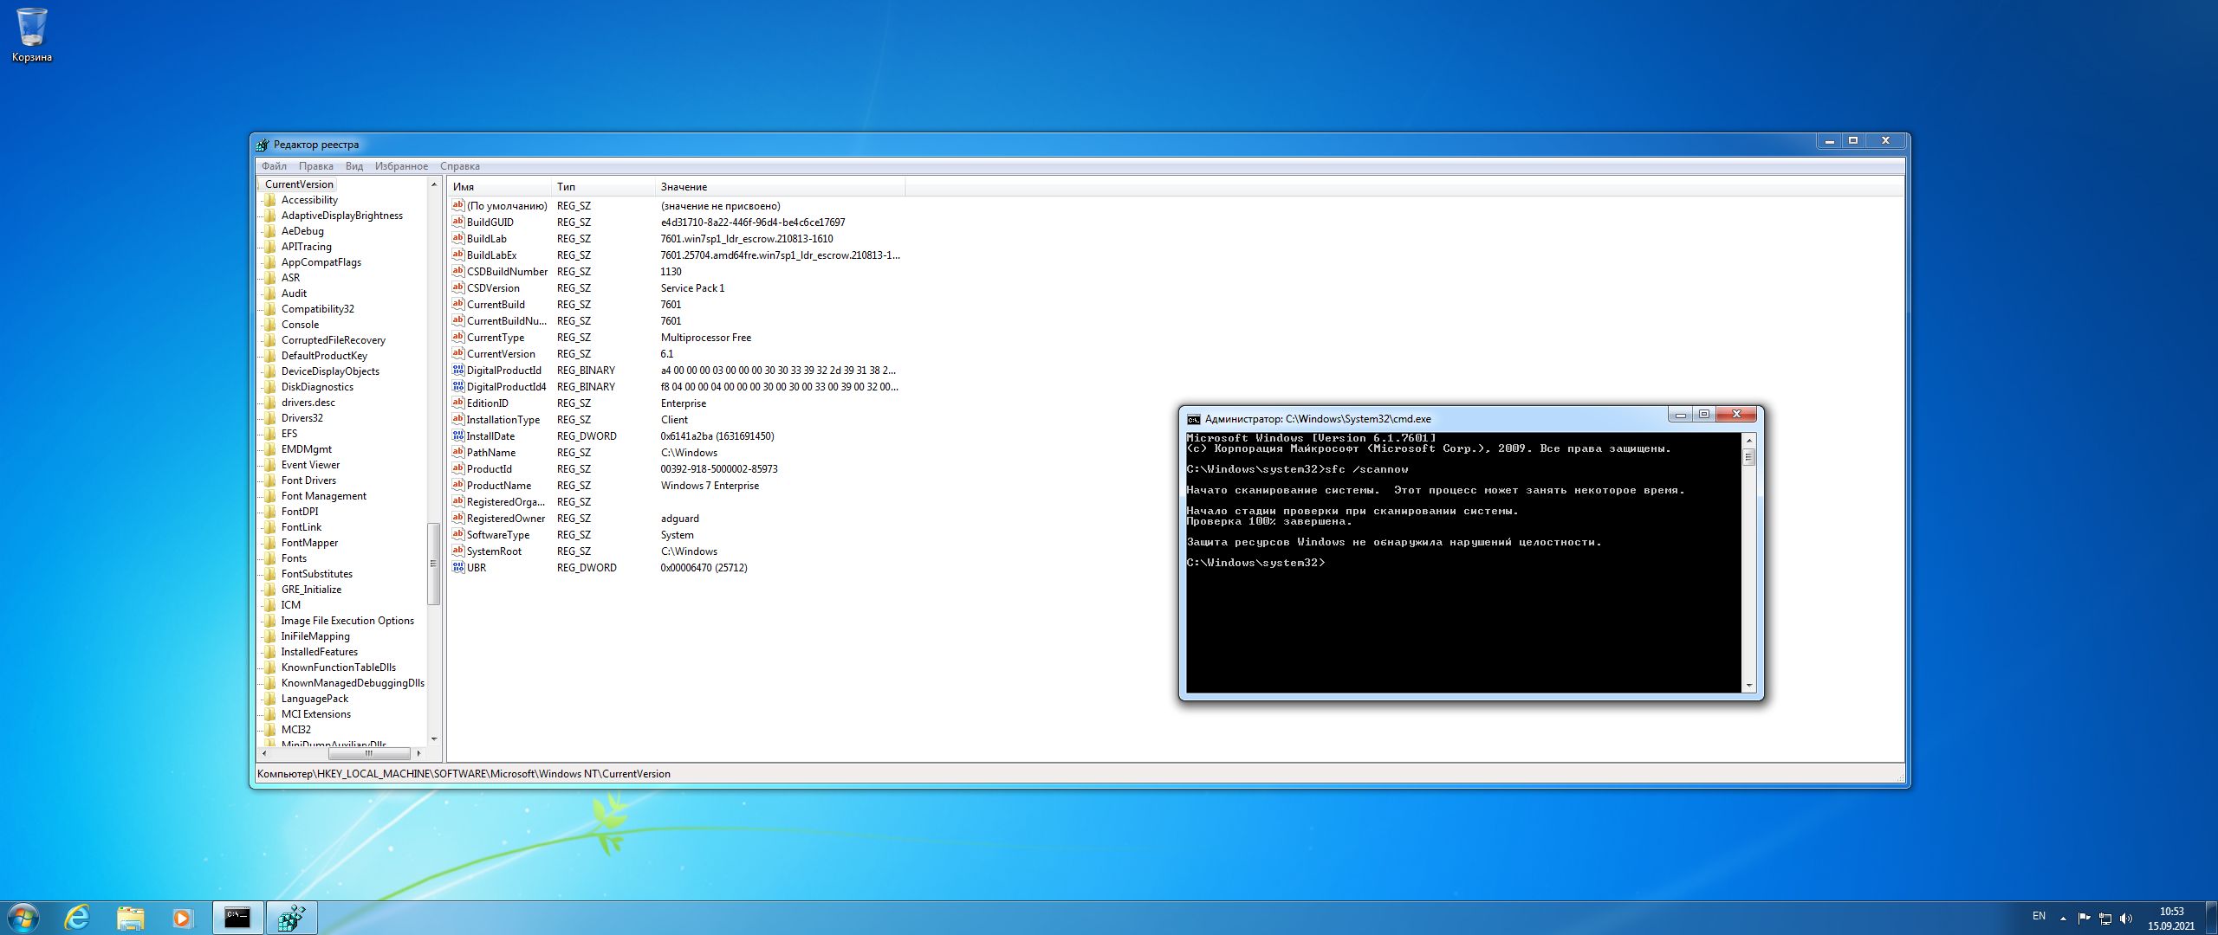Click the Registry Editor taskbar icon
Screen dimensions: 2218x935
[291, 917]
